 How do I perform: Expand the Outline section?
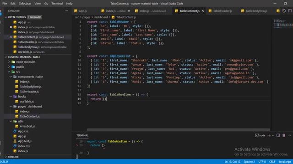coord(6,157)
